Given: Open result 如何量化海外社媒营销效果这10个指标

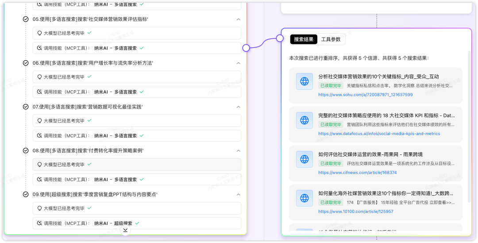Looking at the screenshot, I should coord(385,193).
